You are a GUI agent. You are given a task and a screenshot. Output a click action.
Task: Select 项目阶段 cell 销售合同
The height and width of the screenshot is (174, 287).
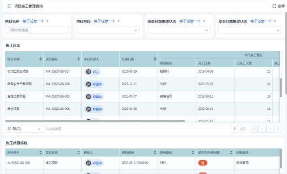click(166, 96)
